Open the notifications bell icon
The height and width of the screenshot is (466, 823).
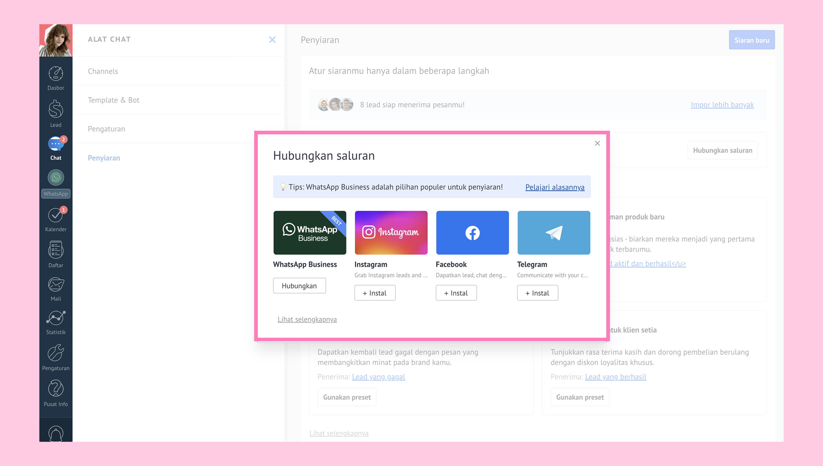[x=56, y=434]
